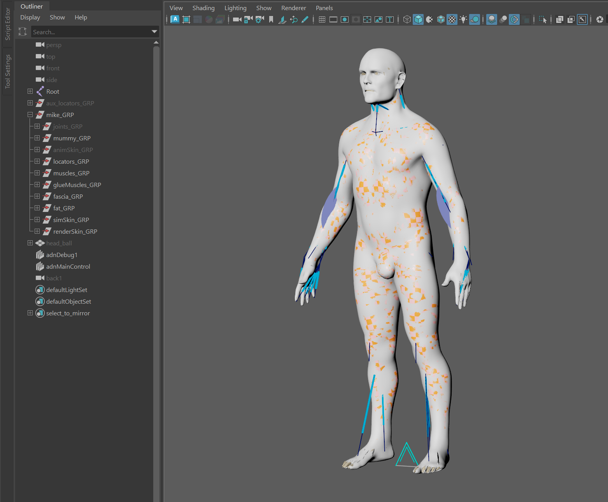The width and height of the screenshot is (608, 502).
Task: Toggle the Grid display icon
Action: (322, 19)
